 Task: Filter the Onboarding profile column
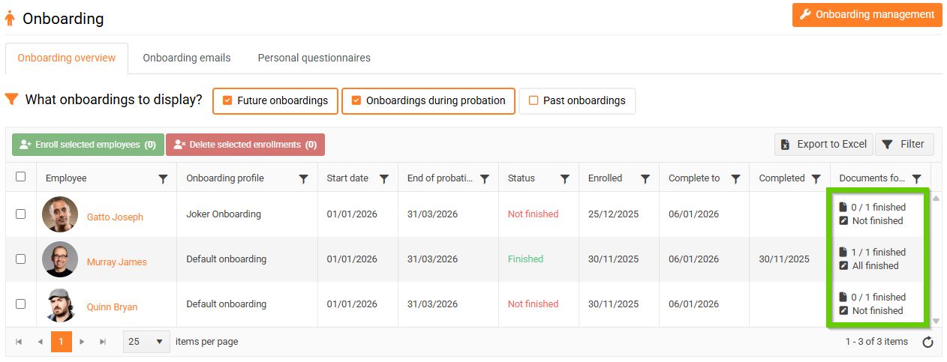click(x=303, y=179)
